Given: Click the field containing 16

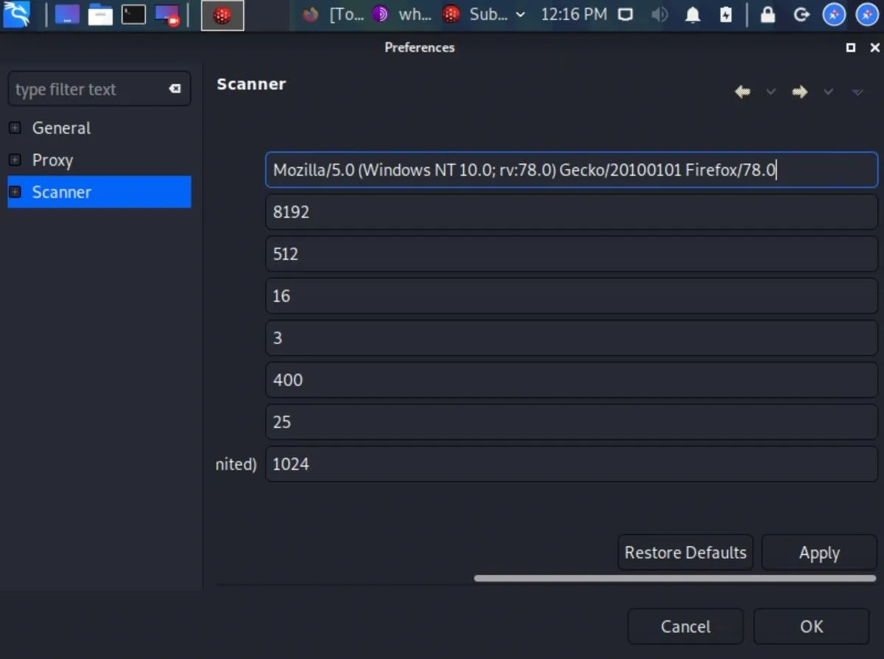Looking at the screenshot, I should click(572, 296).
